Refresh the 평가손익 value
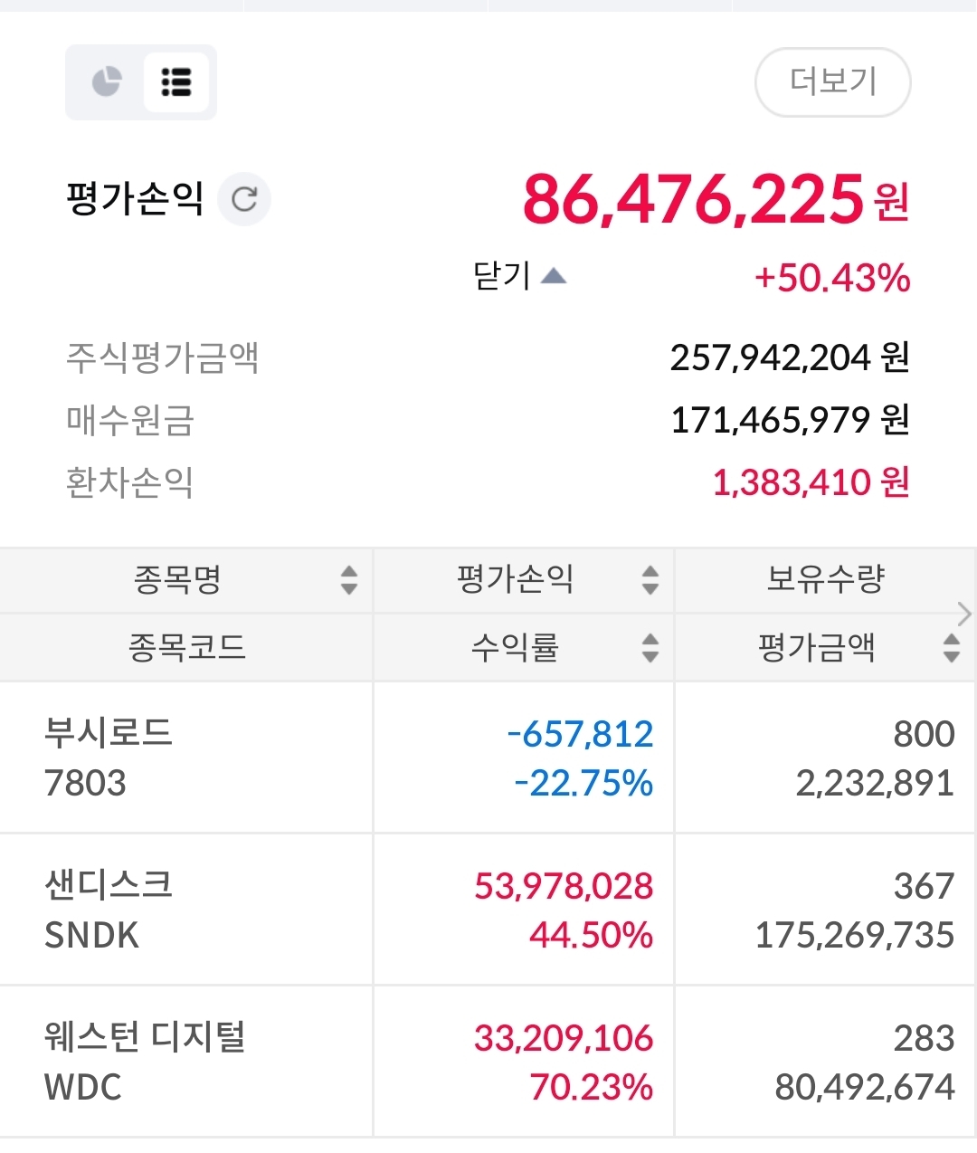 point(244,199)
